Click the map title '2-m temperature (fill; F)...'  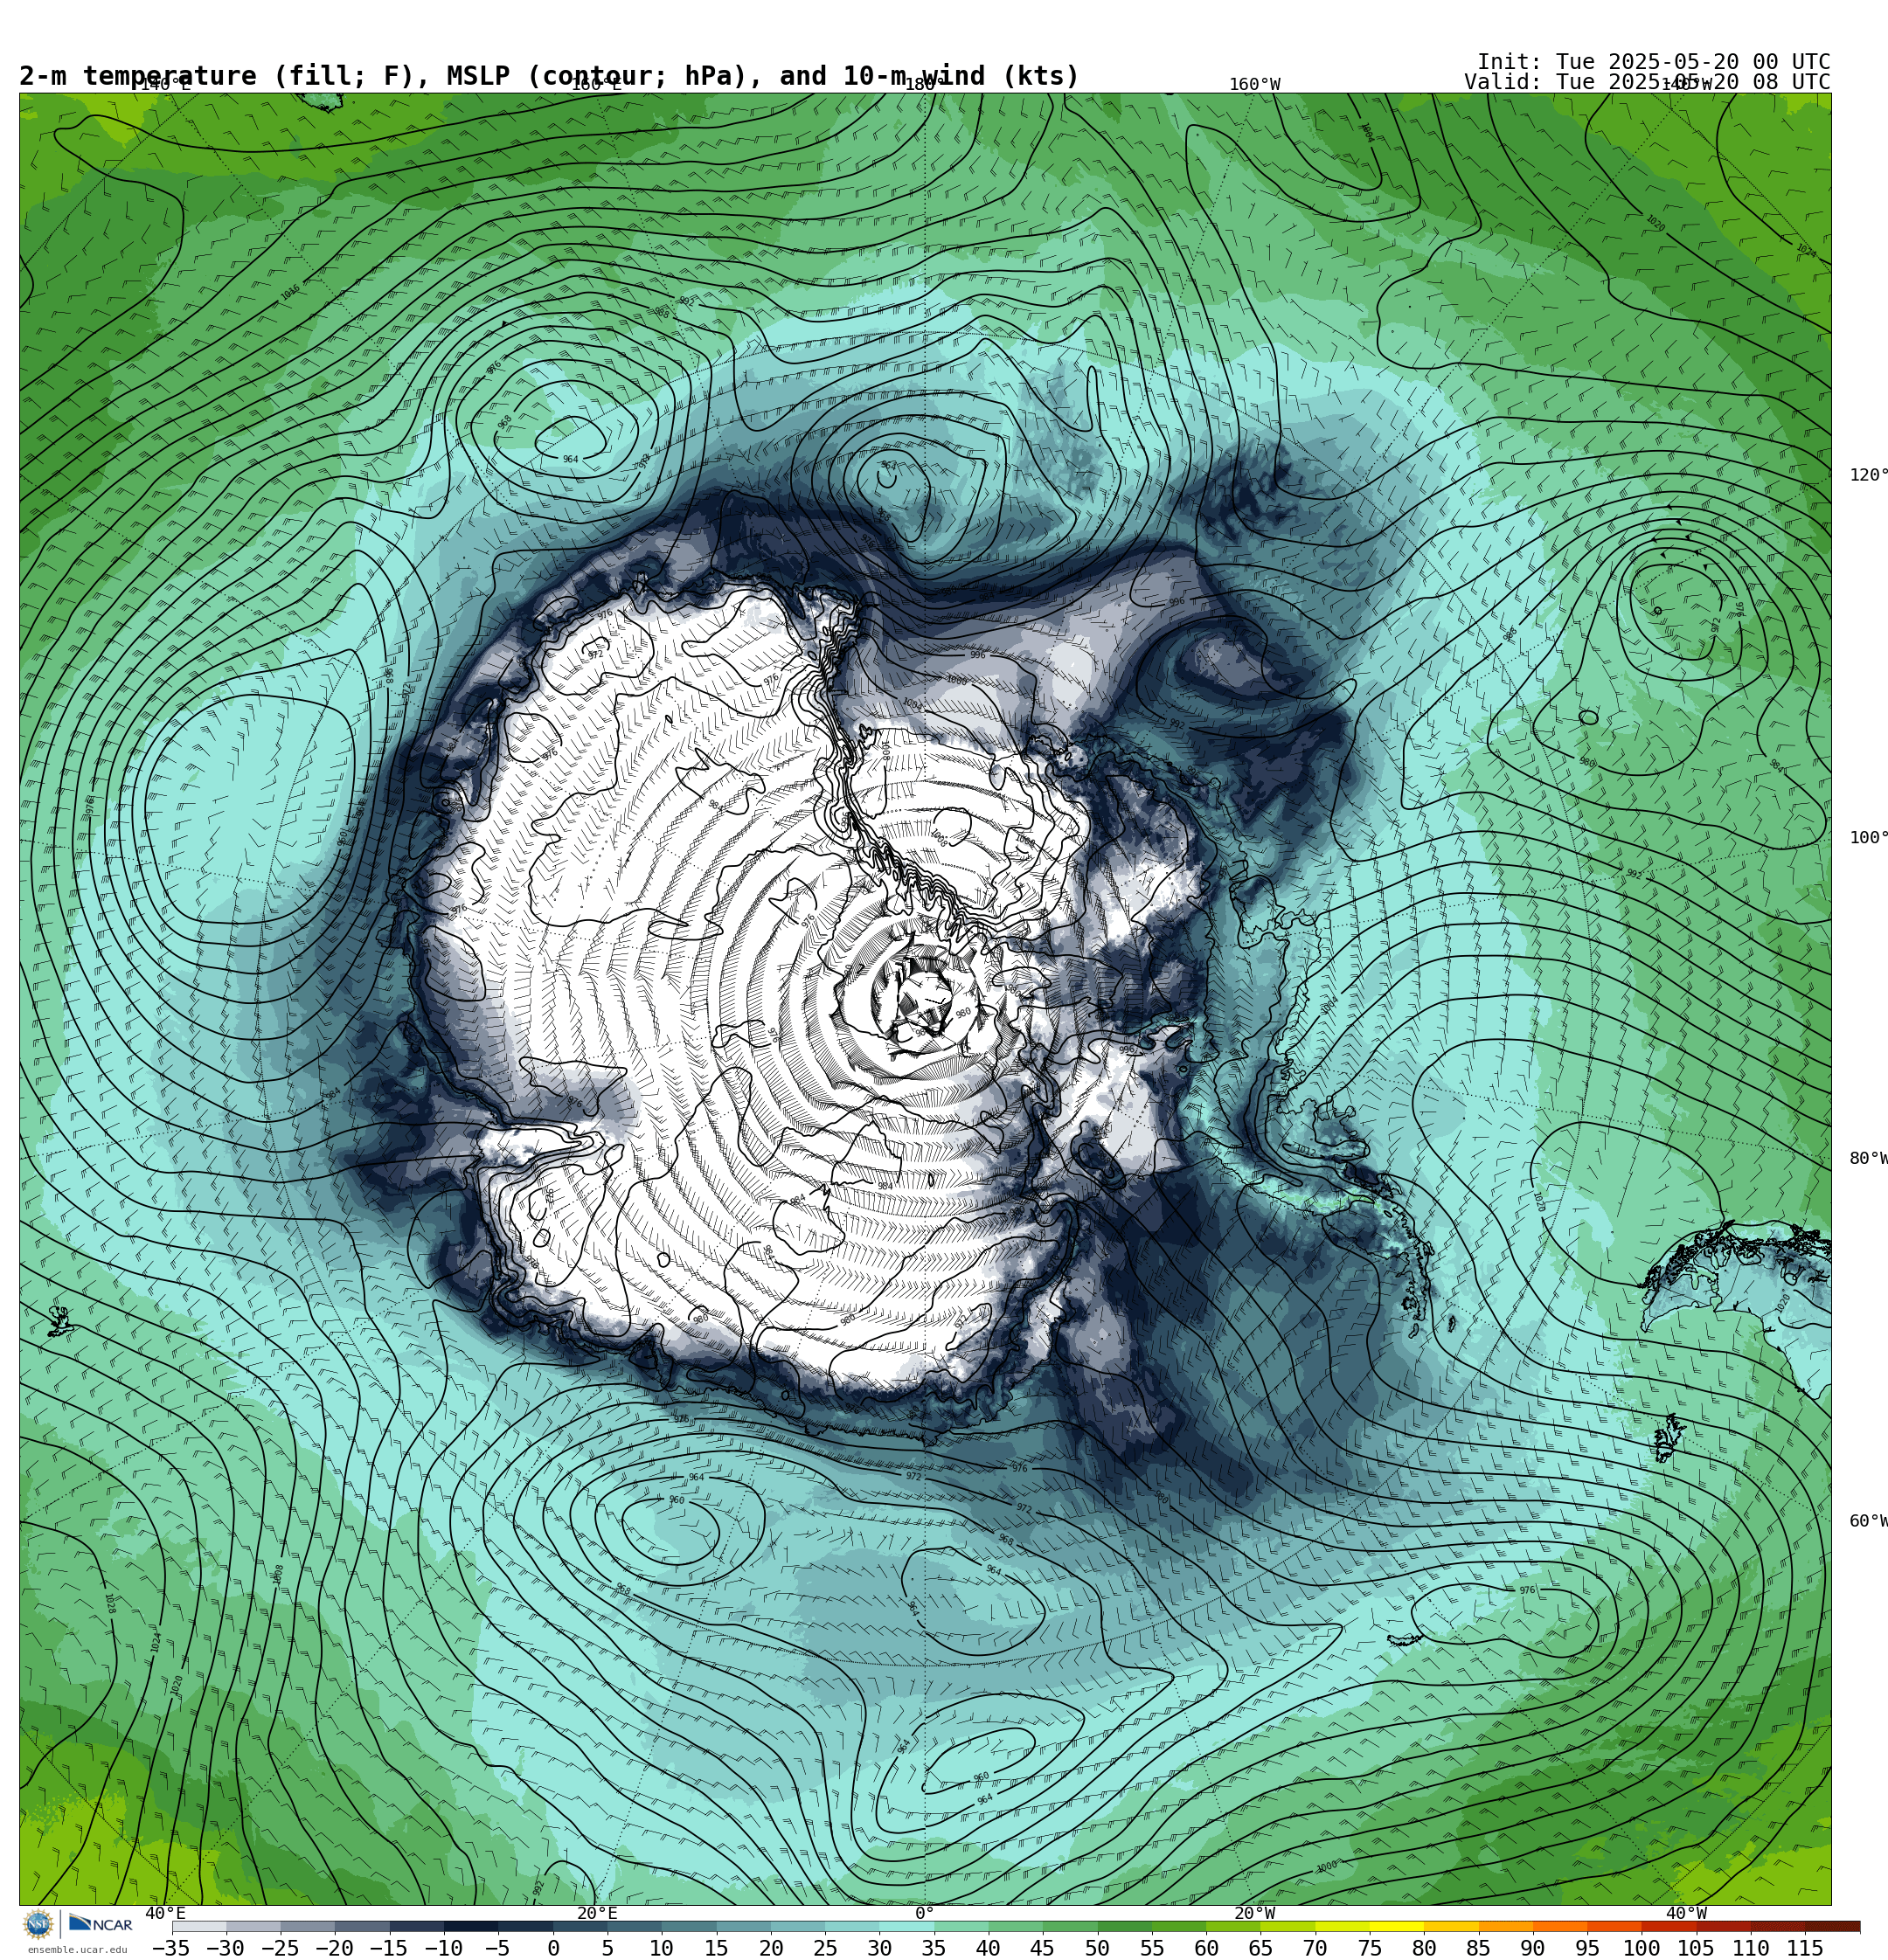[549, 76]
